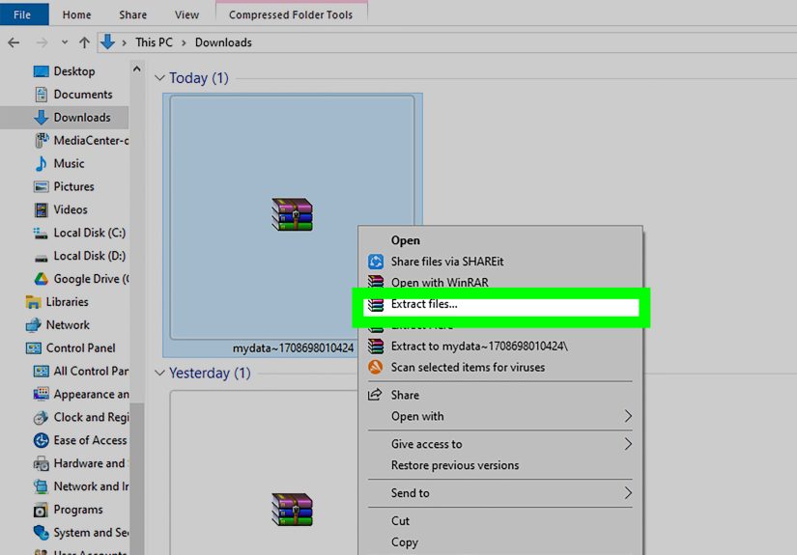Viewport: 797px width, 555px height.
Task: Click the navigation pane scroll-up arrow
Action: (x=137, y=69)
